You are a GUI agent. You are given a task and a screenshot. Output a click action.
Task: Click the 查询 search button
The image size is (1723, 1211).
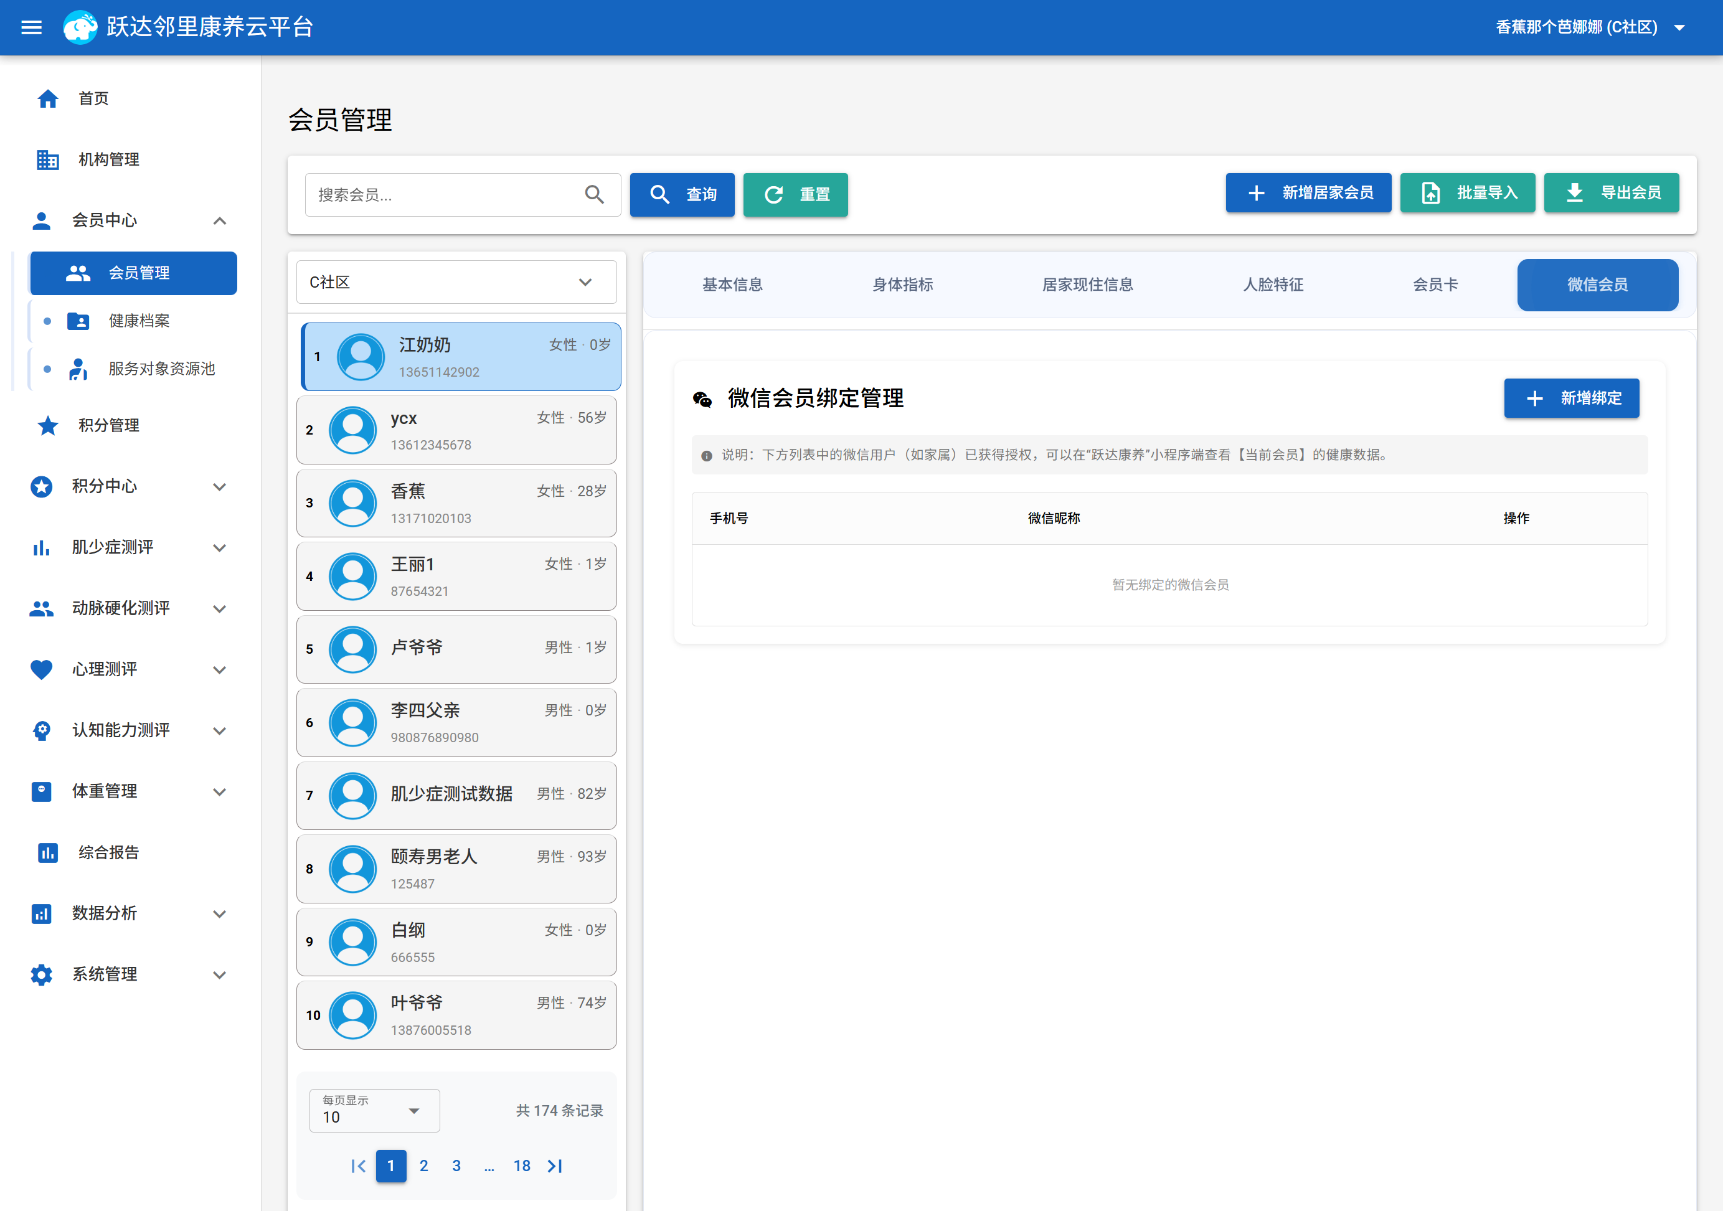(x=682, y=195)
